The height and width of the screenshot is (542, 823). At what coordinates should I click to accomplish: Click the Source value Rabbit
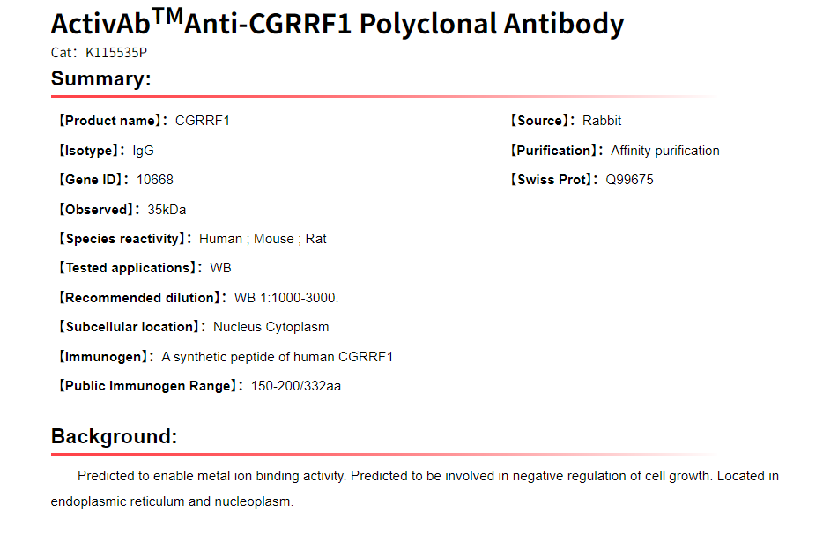coord(602,121)
